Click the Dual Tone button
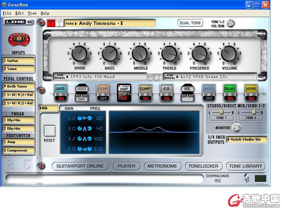The height and width of the screenshot is (211, 282). [x=190, y=23]
